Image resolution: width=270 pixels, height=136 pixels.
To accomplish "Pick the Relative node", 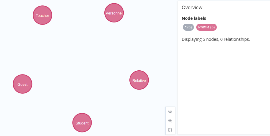I will click(139, 80).
